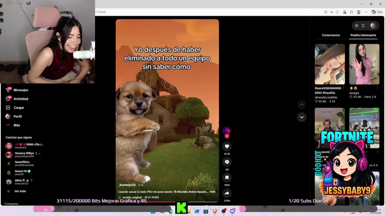Viewport: 385px width, 216px height.
Task: Open the Más three-dots sidebar entry
Action: click(x=8, y=125)
